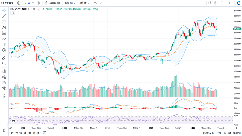Open the Fibonacci retracement tools
Viewport: 242px width, 136px height.
point(4,22)
